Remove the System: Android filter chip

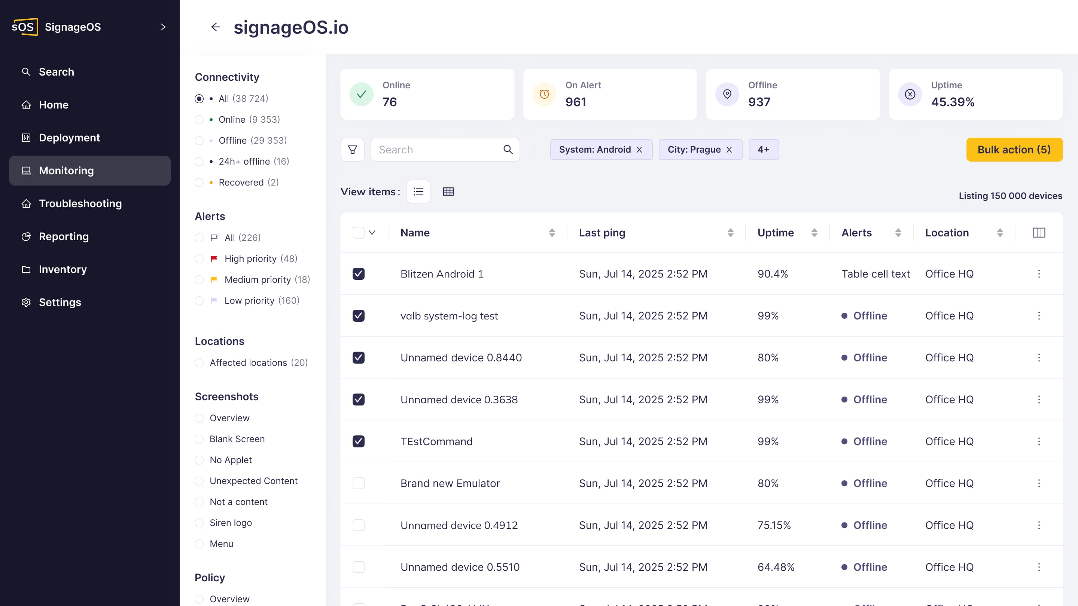[639, 150]
